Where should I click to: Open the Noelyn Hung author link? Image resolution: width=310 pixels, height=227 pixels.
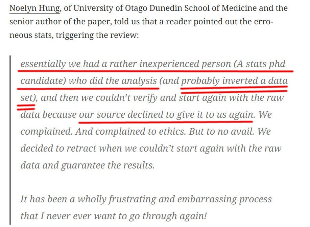tap(34, 8)
